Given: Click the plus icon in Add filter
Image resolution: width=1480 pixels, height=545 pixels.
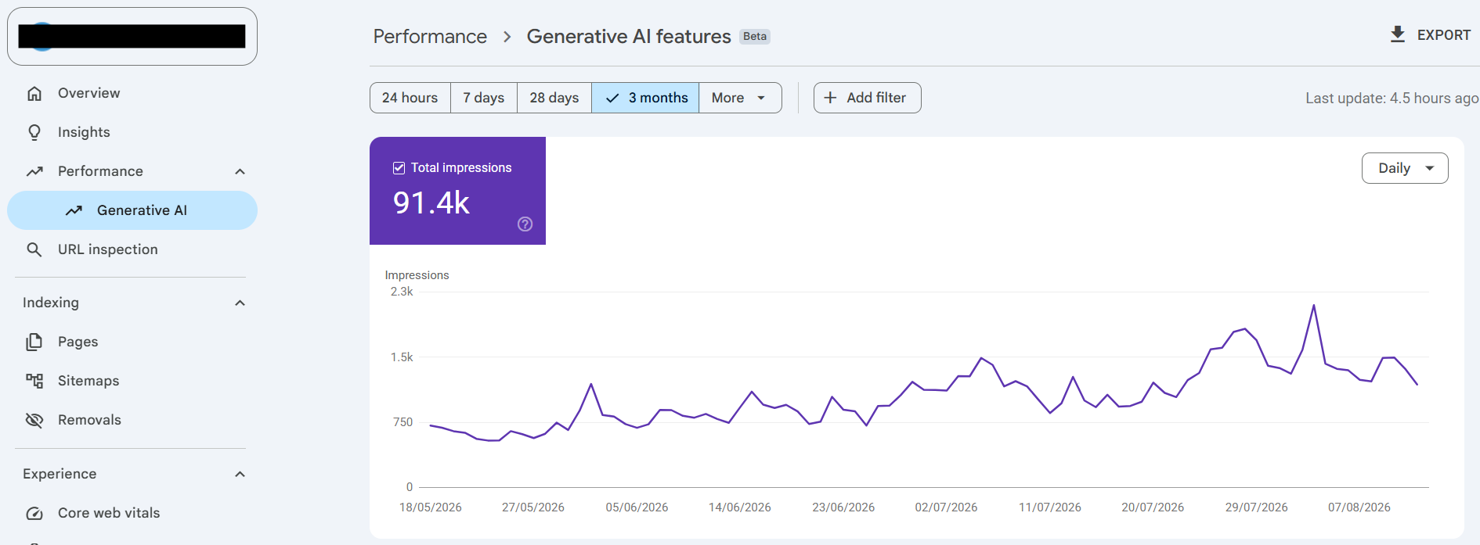Looking at the screenshot, I should (x=831, y=98).
